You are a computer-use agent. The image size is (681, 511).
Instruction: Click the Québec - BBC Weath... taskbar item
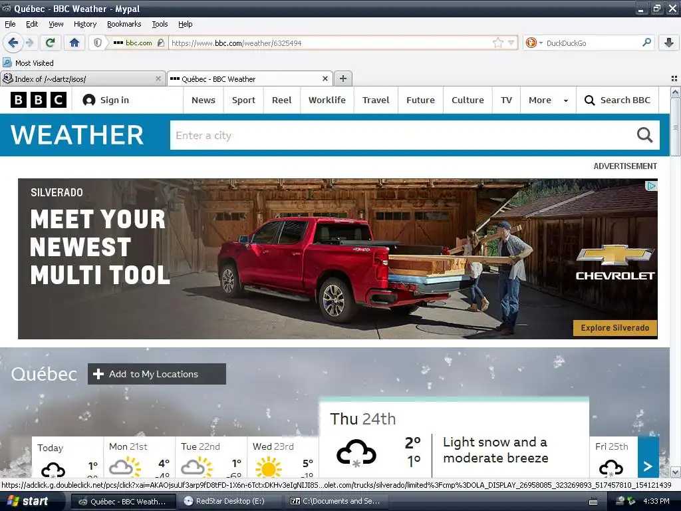point(123,501)
